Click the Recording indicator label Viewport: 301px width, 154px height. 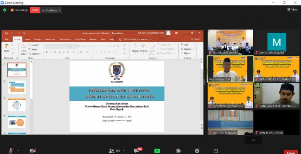(x=19, y=10)
